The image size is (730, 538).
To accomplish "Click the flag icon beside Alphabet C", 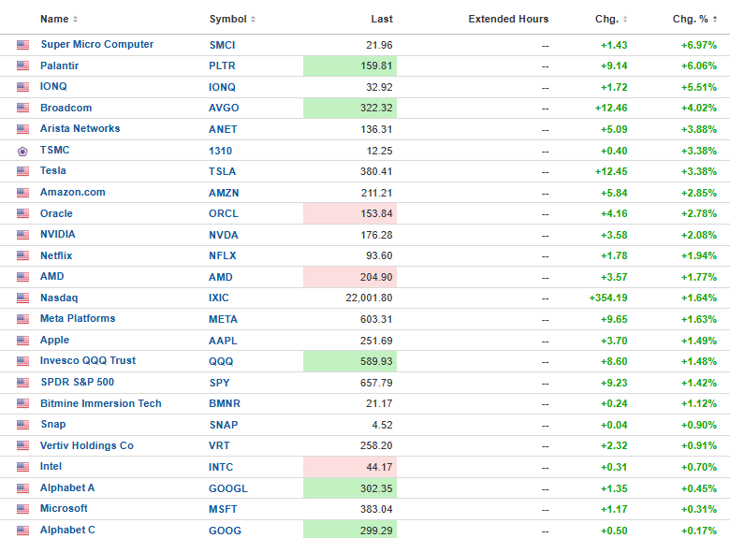I will tap(22, 531).
